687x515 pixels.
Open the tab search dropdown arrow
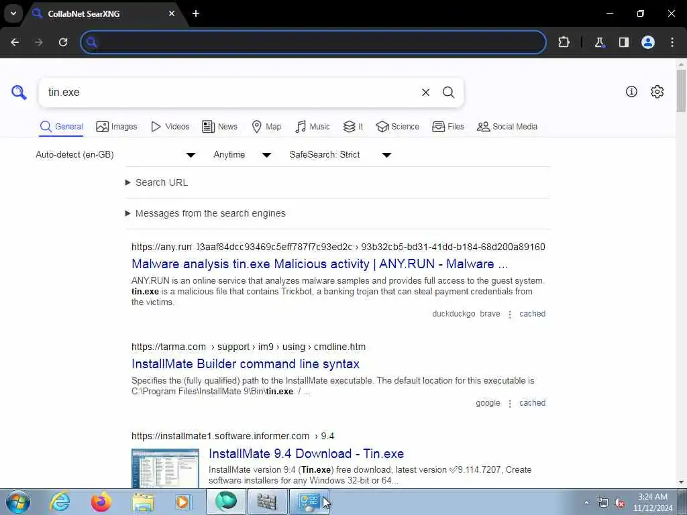(x=13, y=13)
